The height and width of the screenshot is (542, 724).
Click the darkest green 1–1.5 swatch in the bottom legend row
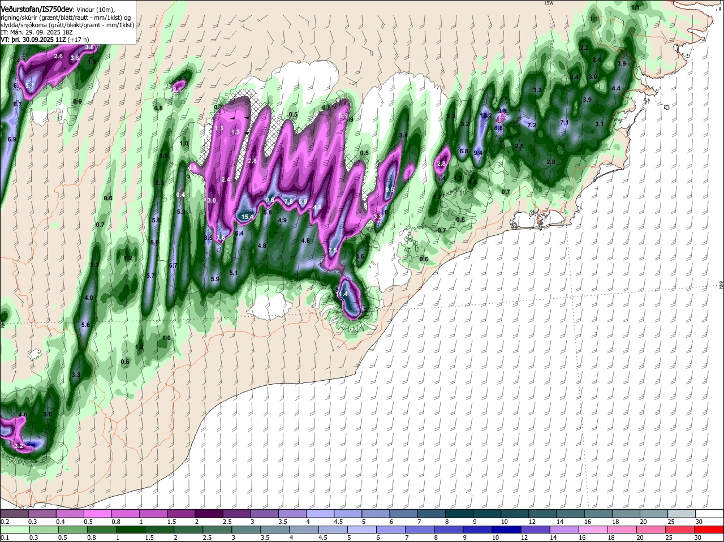click(131, 530)
